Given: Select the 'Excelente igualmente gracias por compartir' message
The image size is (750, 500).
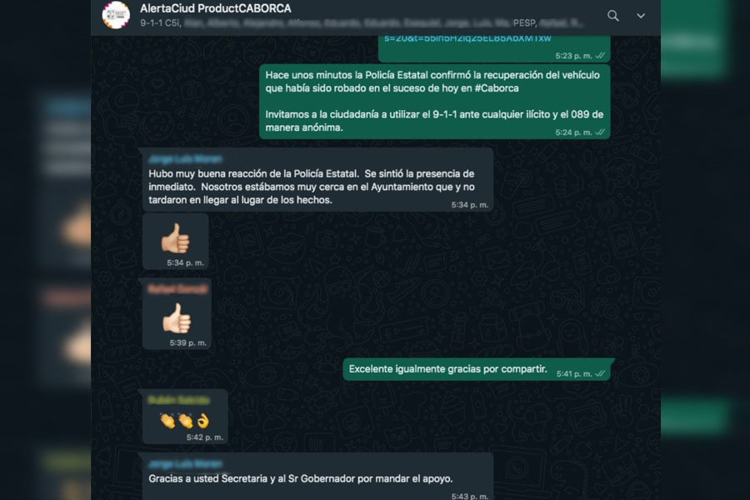Looking at the screenshot, I should [478, 369].
